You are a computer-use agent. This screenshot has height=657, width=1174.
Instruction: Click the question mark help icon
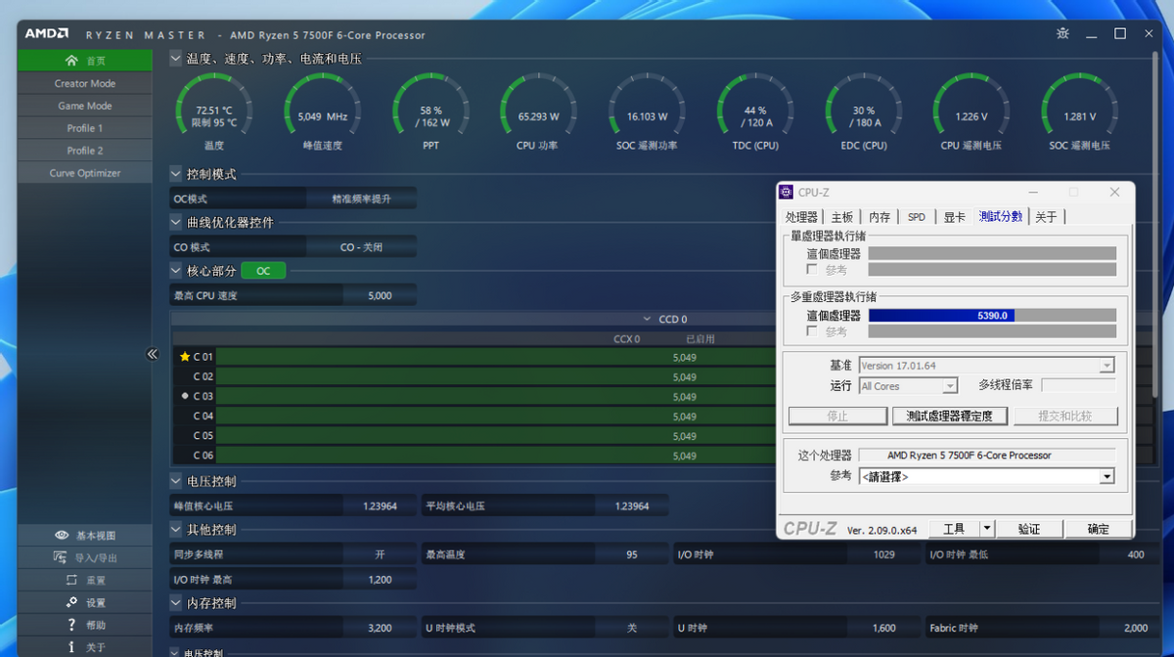coord(71,625)
